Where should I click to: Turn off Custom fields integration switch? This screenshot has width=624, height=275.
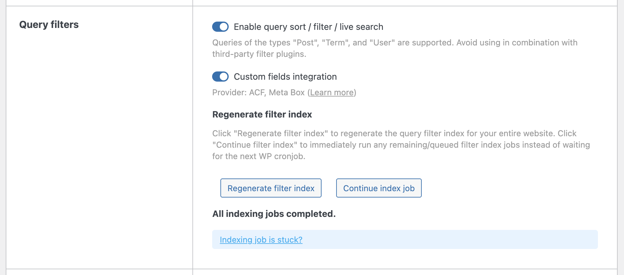tap(220, 77)
